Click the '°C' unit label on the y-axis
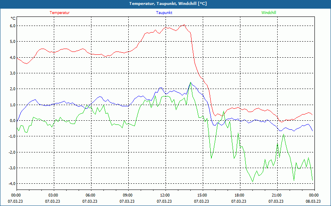Viewport: 331px width, 206px height. point(13,19)
